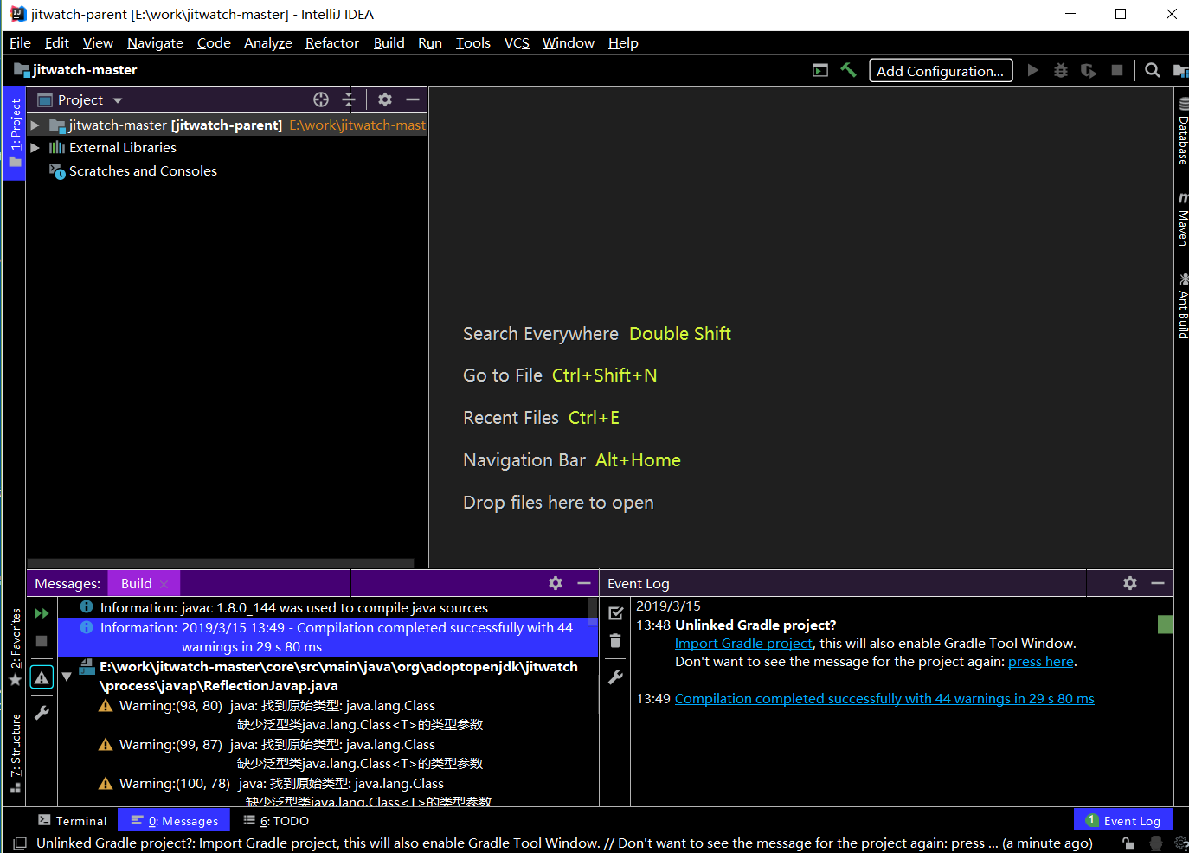Minimize the Messages panel

pos(584,583)
